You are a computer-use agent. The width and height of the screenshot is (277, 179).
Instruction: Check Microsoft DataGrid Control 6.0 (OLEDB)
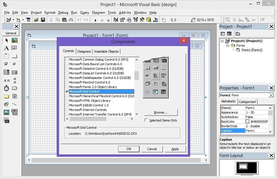coord(67,69)
